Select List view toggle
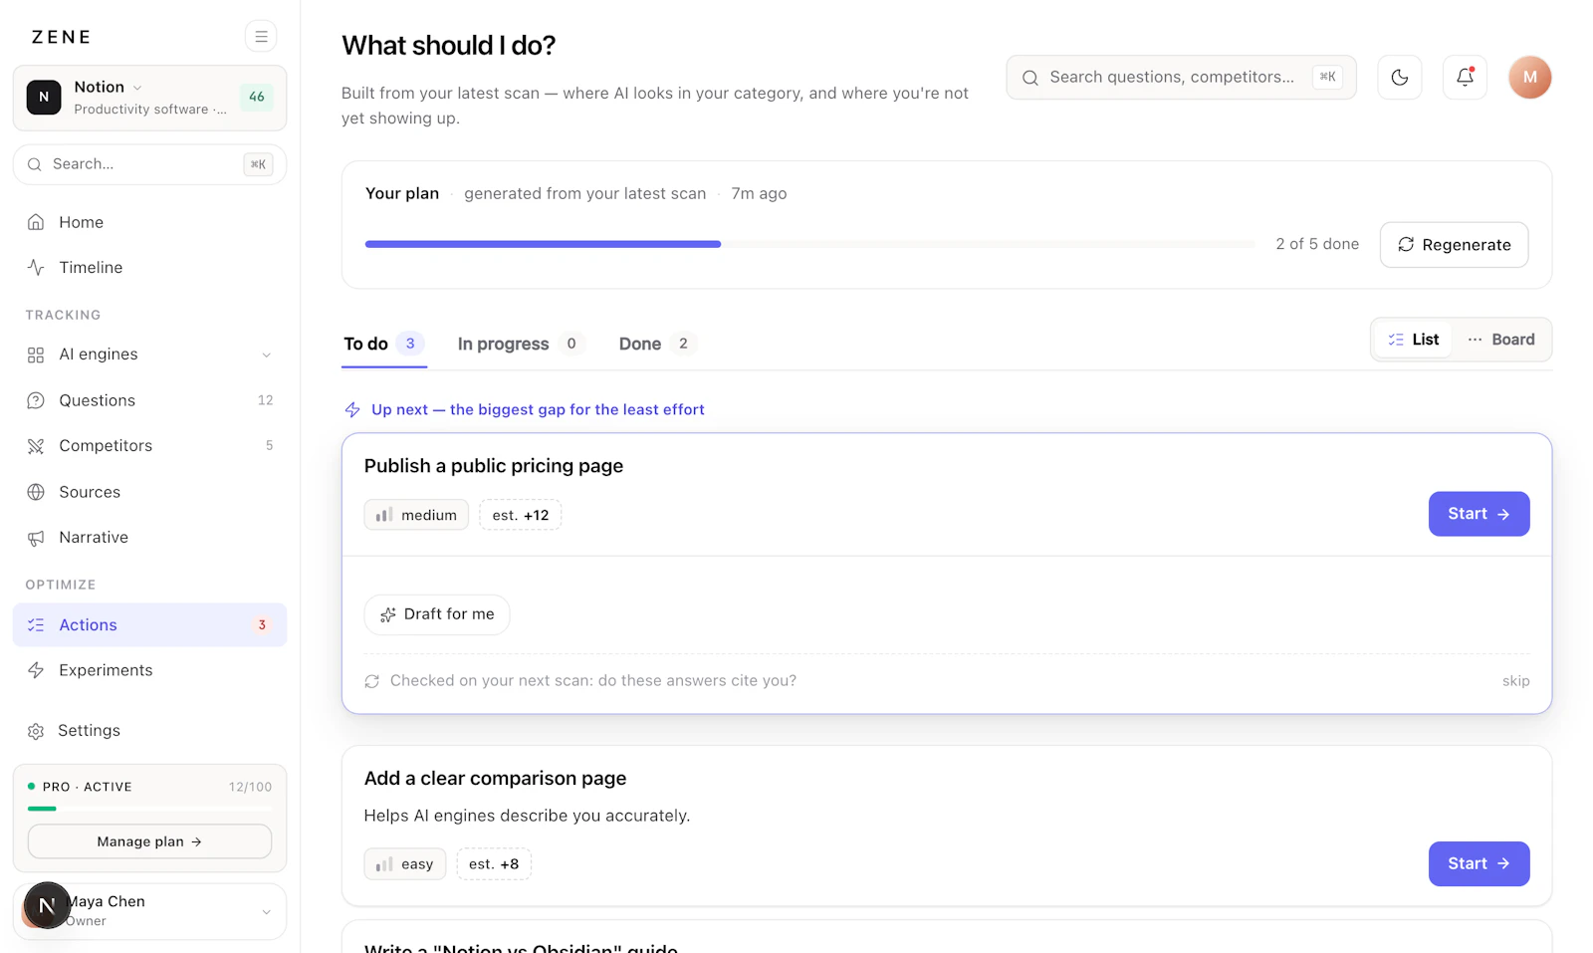The image size is (1593, 953). pos(1414,340)
